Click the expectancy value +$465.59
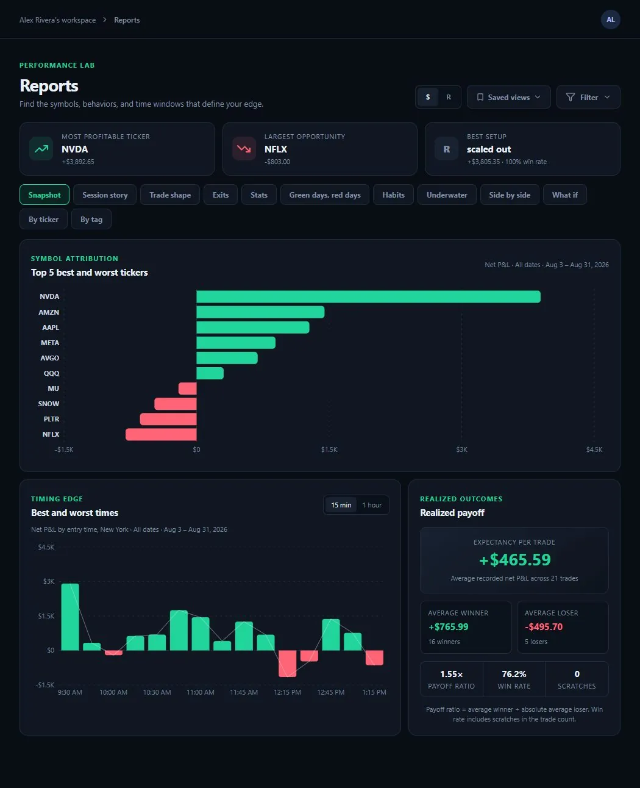Viewport: 640px width, 788px height. pos(514,560)
